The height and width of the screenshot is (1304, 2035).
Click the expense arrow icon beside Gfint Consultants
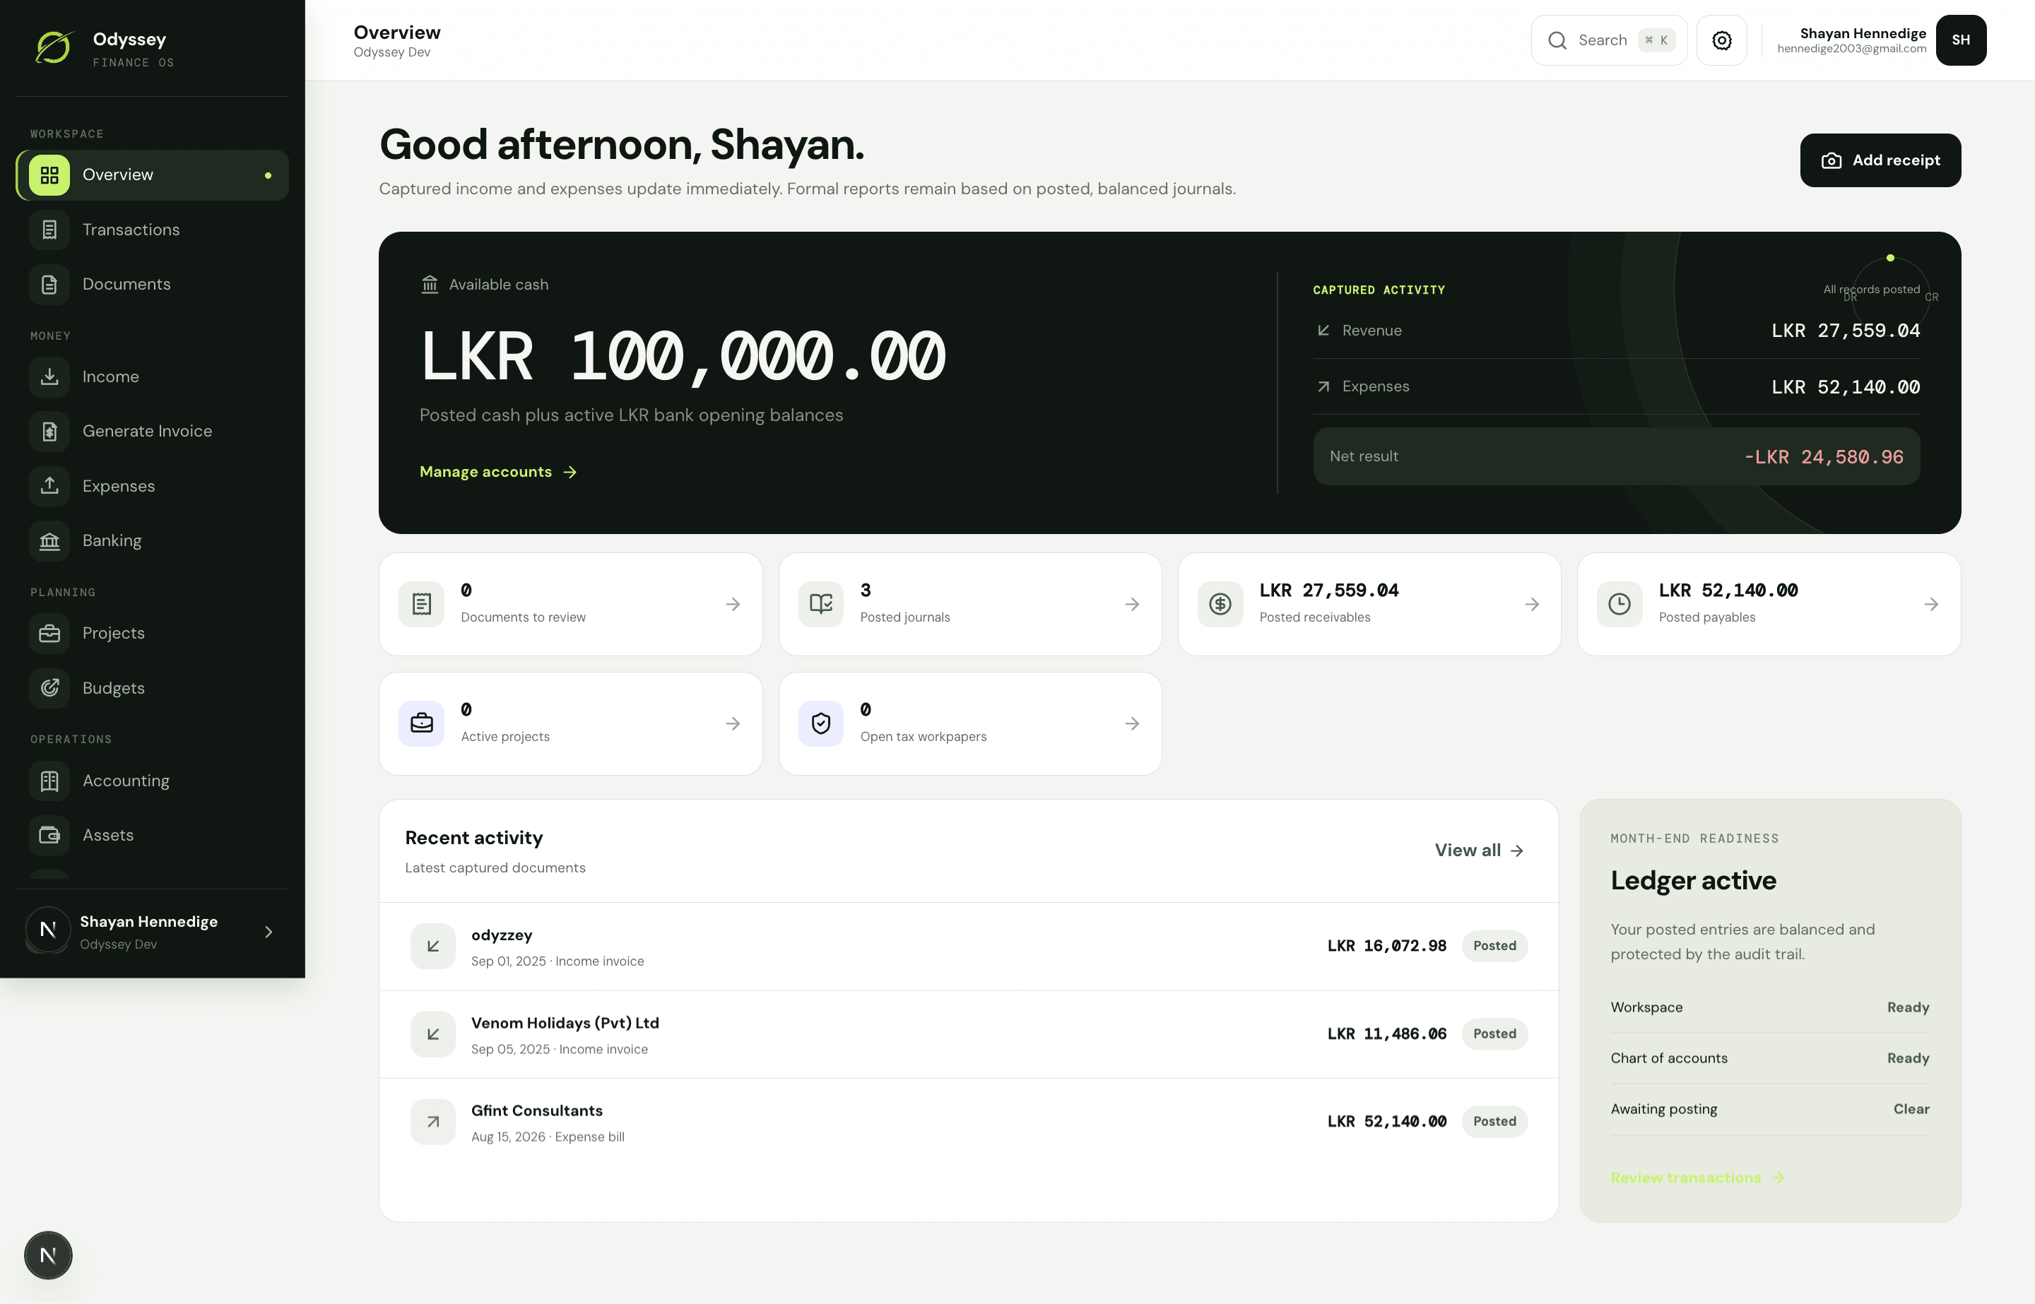[x=432, y=1121]
